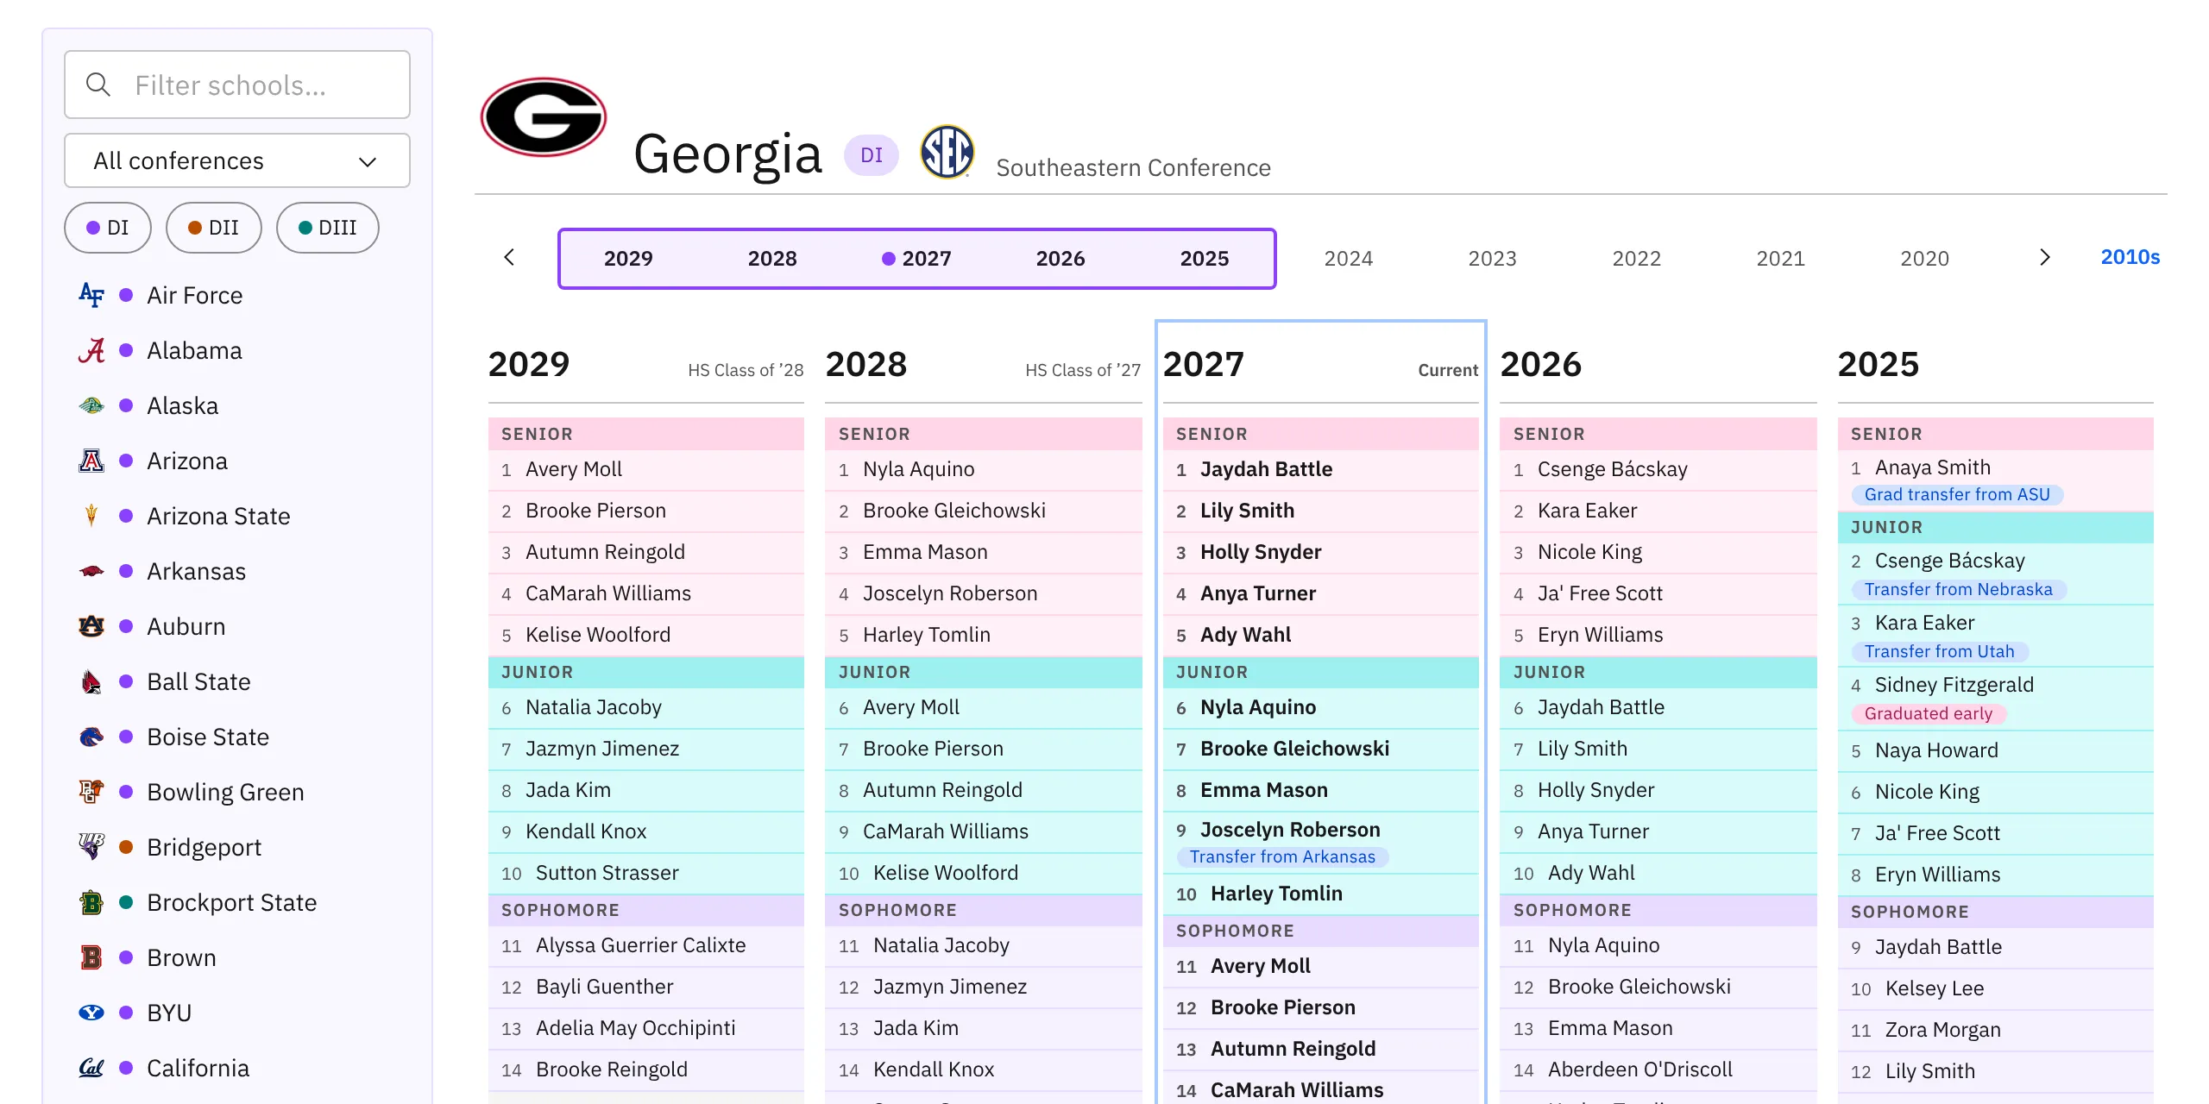
Task: Jump to the 2010s decade link
Action: (x=2130, y=257)
